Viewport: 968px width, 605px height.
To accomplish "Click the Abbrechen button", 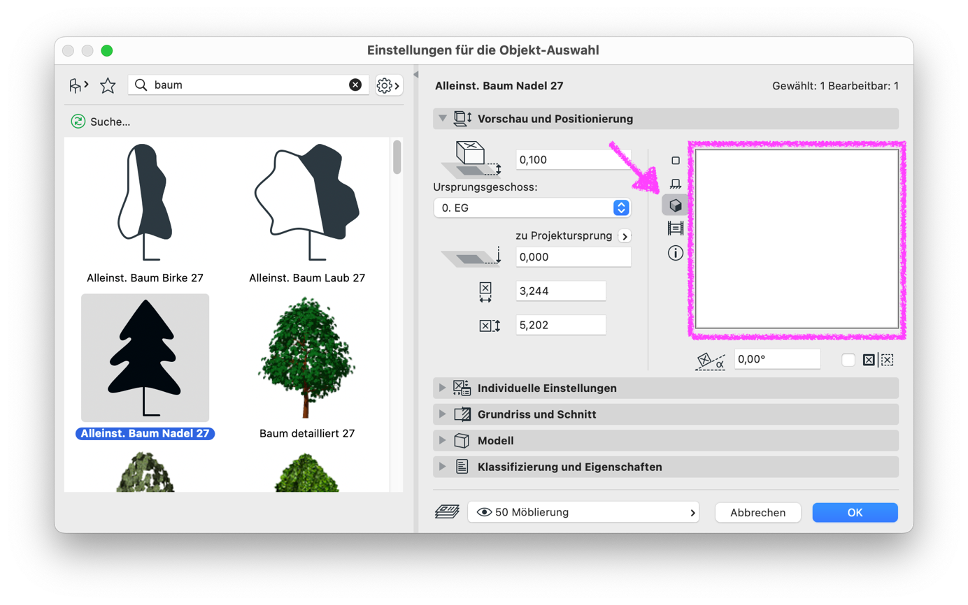I will point(757,512).
